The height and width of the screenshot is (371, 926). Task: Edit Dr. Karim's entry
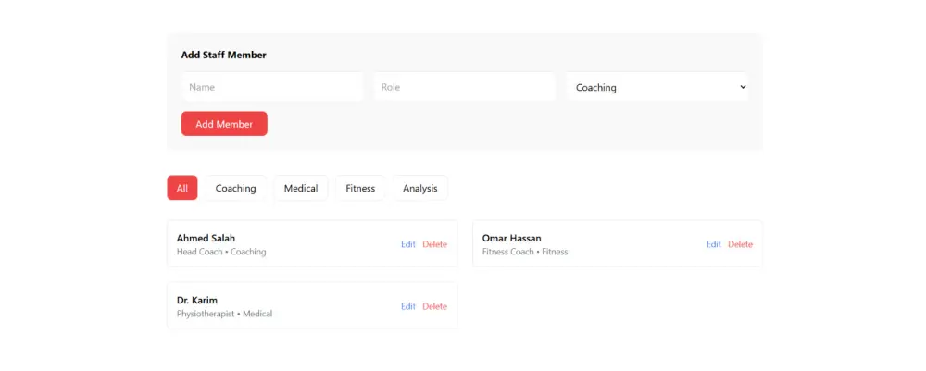click(408, 306)
